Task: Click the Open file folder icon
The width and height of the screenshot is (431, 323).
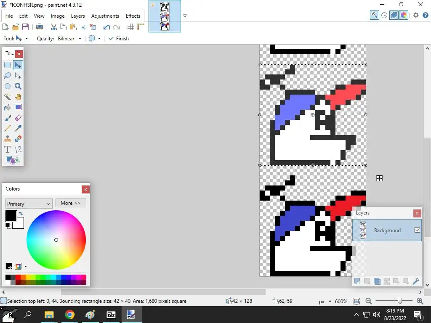Action: (x=16, y=27)
